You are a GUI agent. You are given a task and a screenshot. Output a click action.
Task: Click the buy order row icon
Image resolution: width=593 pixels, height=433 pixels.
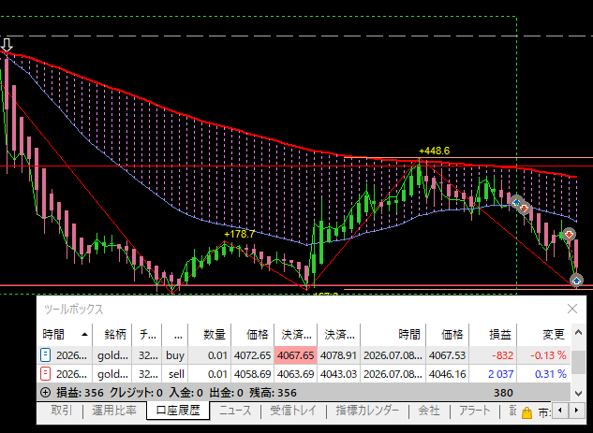click(x=45, y=355)
